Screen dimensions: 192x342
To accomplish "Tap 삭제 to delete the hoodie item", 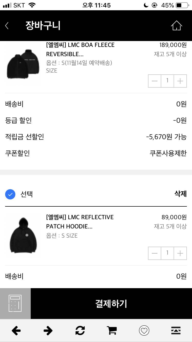I will 180,194.
